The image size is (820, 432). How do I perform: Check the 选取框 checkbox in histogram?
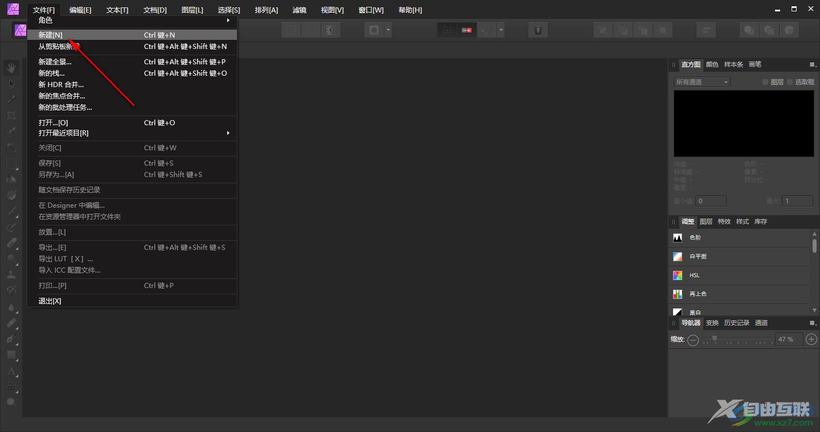point(790,82)
